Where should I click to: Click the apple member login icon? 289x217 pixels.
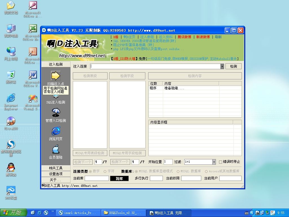pos(56,149)
